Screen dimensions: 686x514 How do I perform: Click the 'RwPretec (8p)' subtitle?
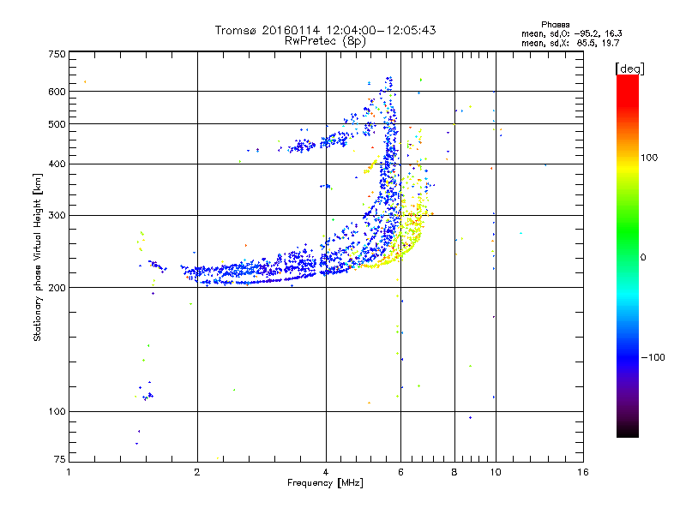(x=325, y=41)
